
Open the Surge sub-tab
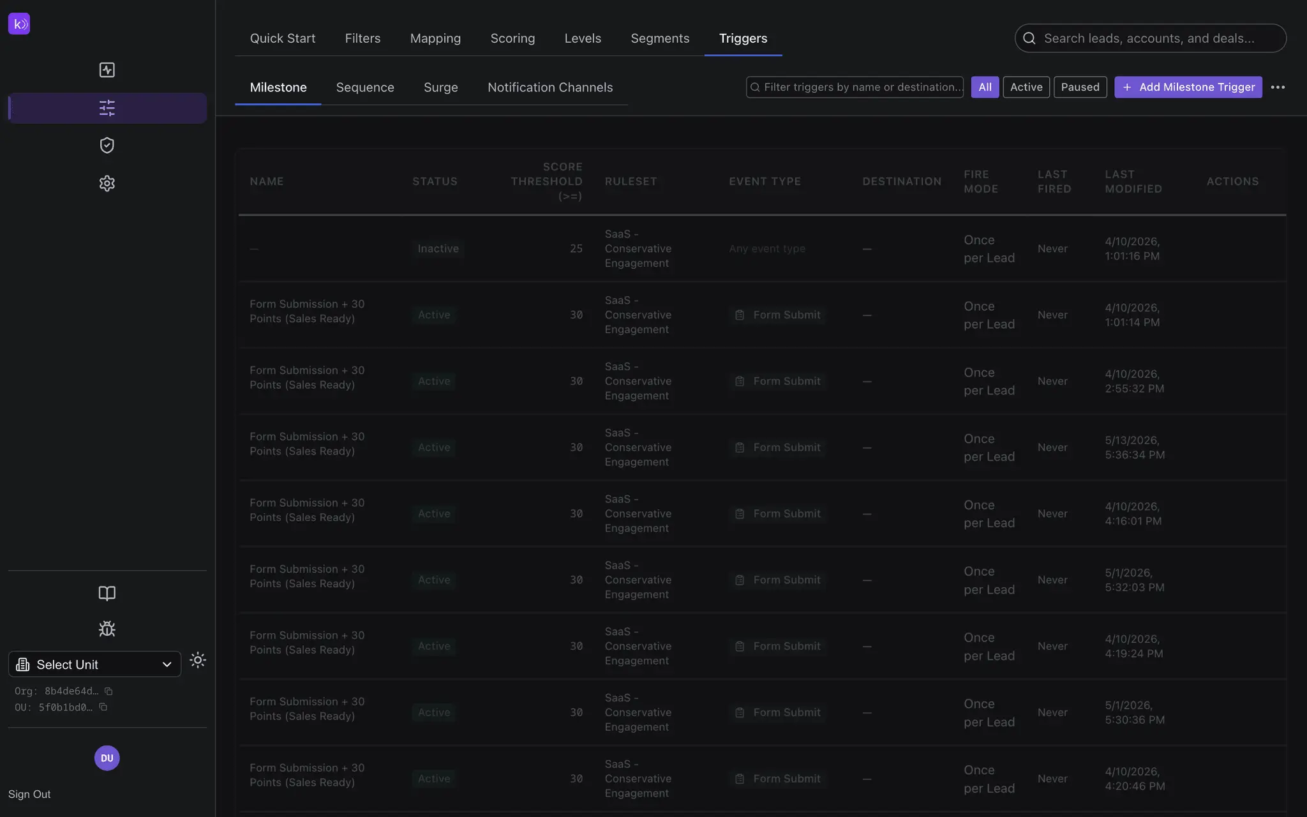click(441, 87)
